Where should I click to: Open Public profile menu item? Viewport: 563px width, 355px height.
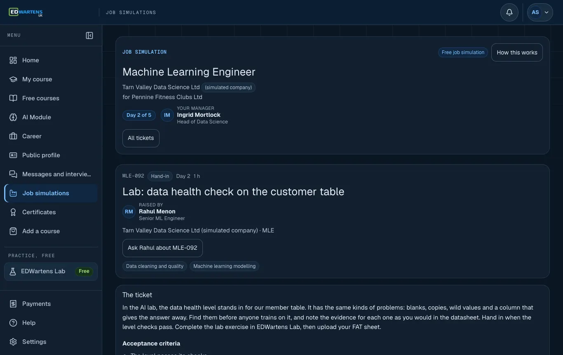51,155
